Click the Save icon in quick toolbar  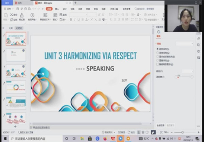click(18, 9)
